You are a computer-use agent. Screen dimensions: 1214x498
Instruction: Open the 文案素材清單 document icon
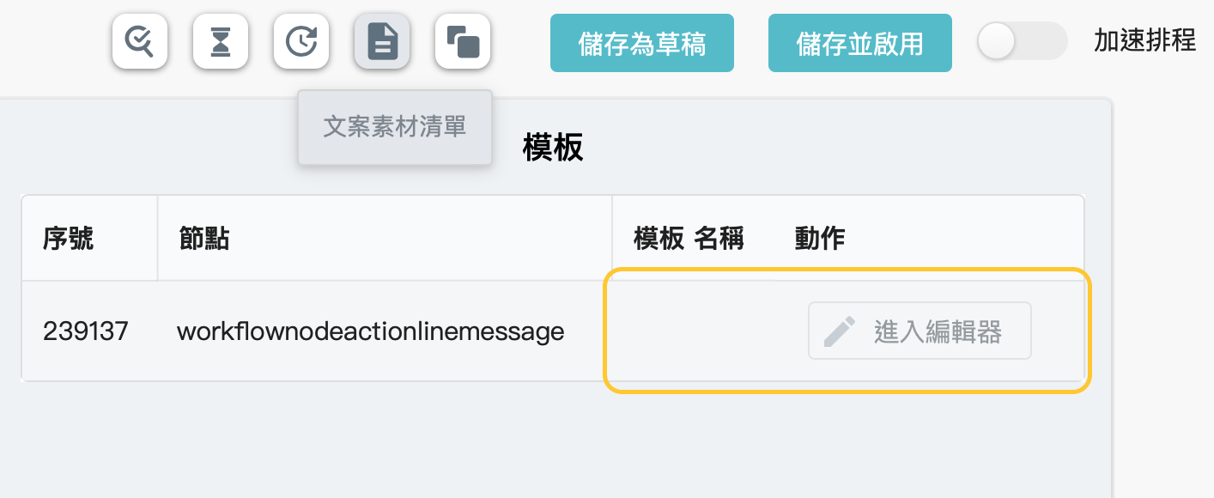pyautogui.click(x=382, y=41)
